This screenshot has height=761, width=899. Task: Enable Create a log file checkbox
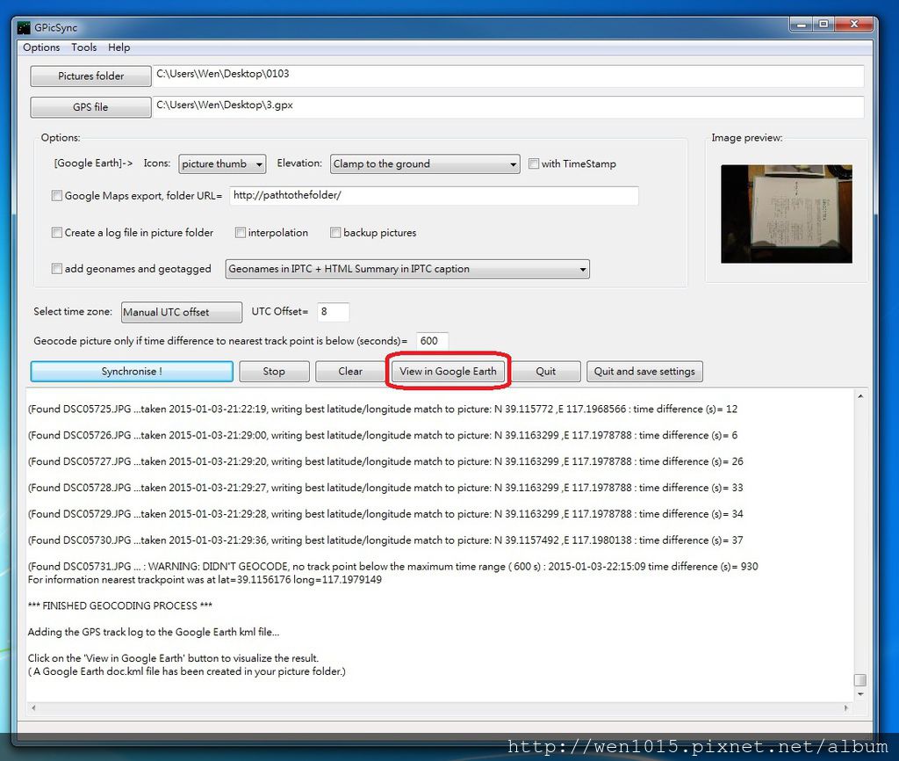pos(57,233)
